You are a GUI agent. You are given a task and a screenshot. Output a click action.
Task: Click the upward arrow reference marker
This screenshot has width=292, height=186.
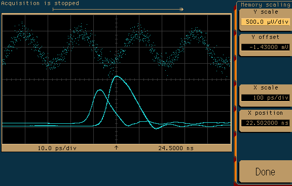(117, 148)
